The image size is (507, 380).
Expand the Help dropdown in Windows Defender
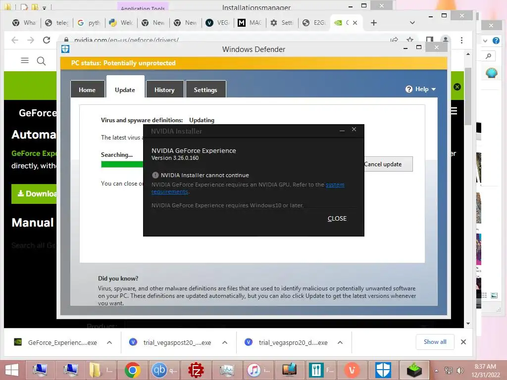[421, 89]
